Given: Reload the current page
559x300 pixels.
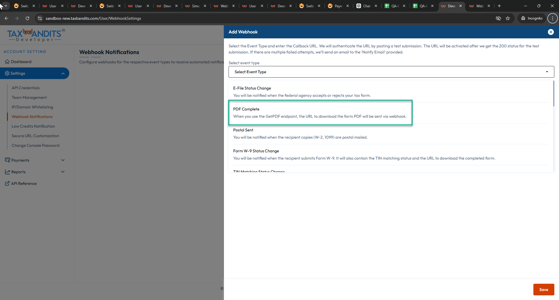Looking at the screenshot, I should [27, 18].
